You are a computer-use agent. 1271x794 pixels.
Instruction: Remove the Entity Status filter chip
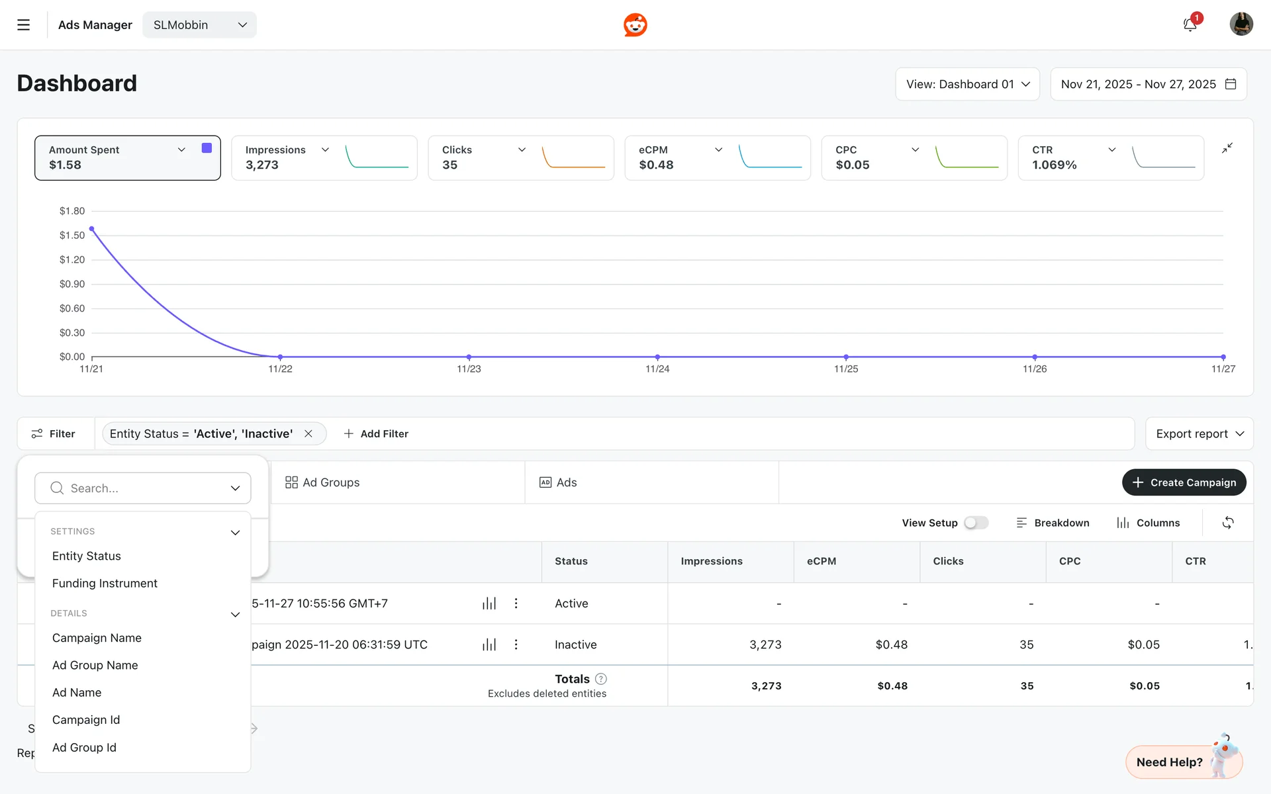point(308,433)
